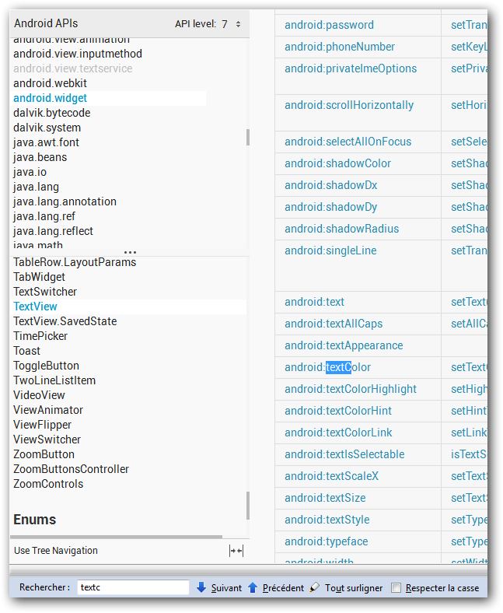
Task: Click the Suivant find-next button label
Action: point(226,588)
